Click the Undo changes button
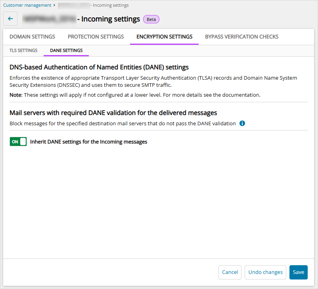The image size is (318, 289). point(265,272)
